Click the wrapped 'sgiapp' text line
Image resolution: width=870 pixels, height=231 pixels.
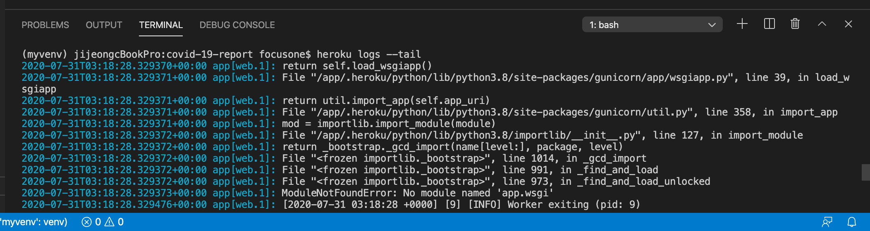39,89
